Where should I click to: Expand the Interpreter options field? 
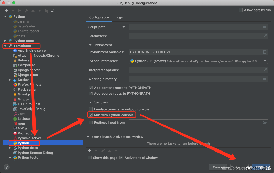coord(265,70)
